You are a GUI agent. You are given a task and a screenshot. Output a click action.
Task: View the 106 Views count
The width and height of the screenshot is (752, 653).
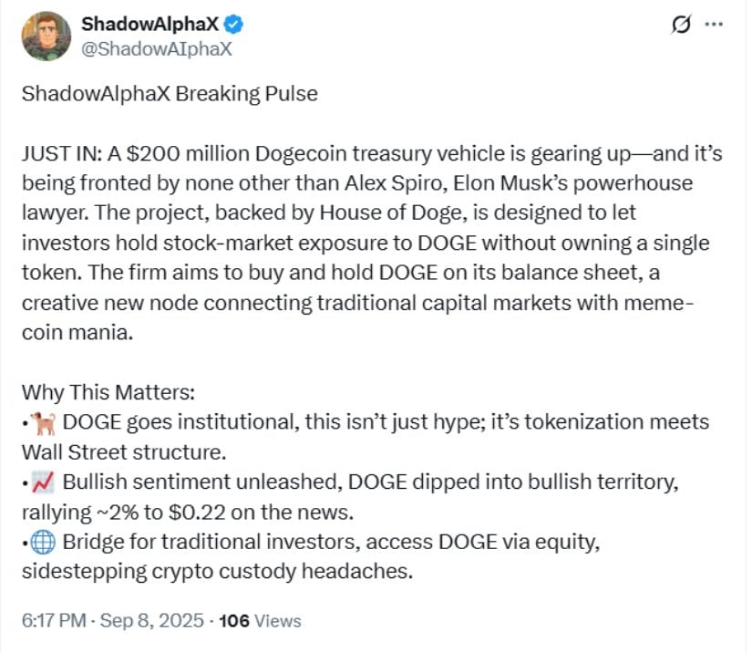click(260, 621)
